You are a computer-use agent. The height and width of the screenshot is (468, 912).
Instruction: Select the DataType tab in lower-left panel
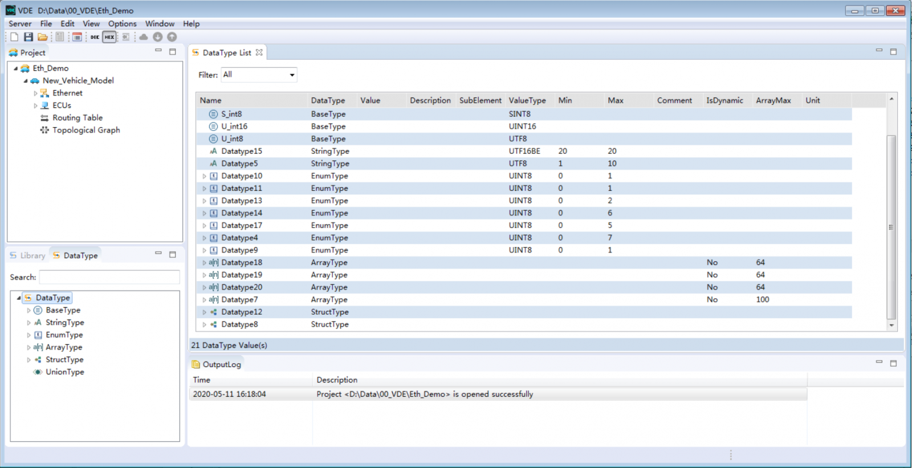pos(75,255)
